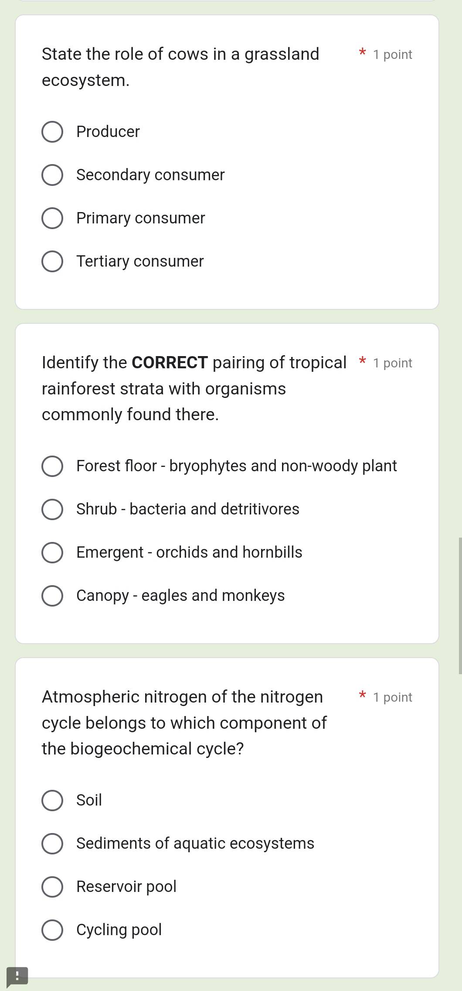Open the report problem icon bottom left
This screenshot has width=462, height=991.
[17, 976]
